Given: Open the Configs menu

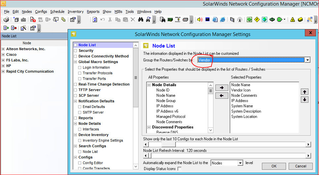Looking at the screenshot, I should click(x=41, y=12).
